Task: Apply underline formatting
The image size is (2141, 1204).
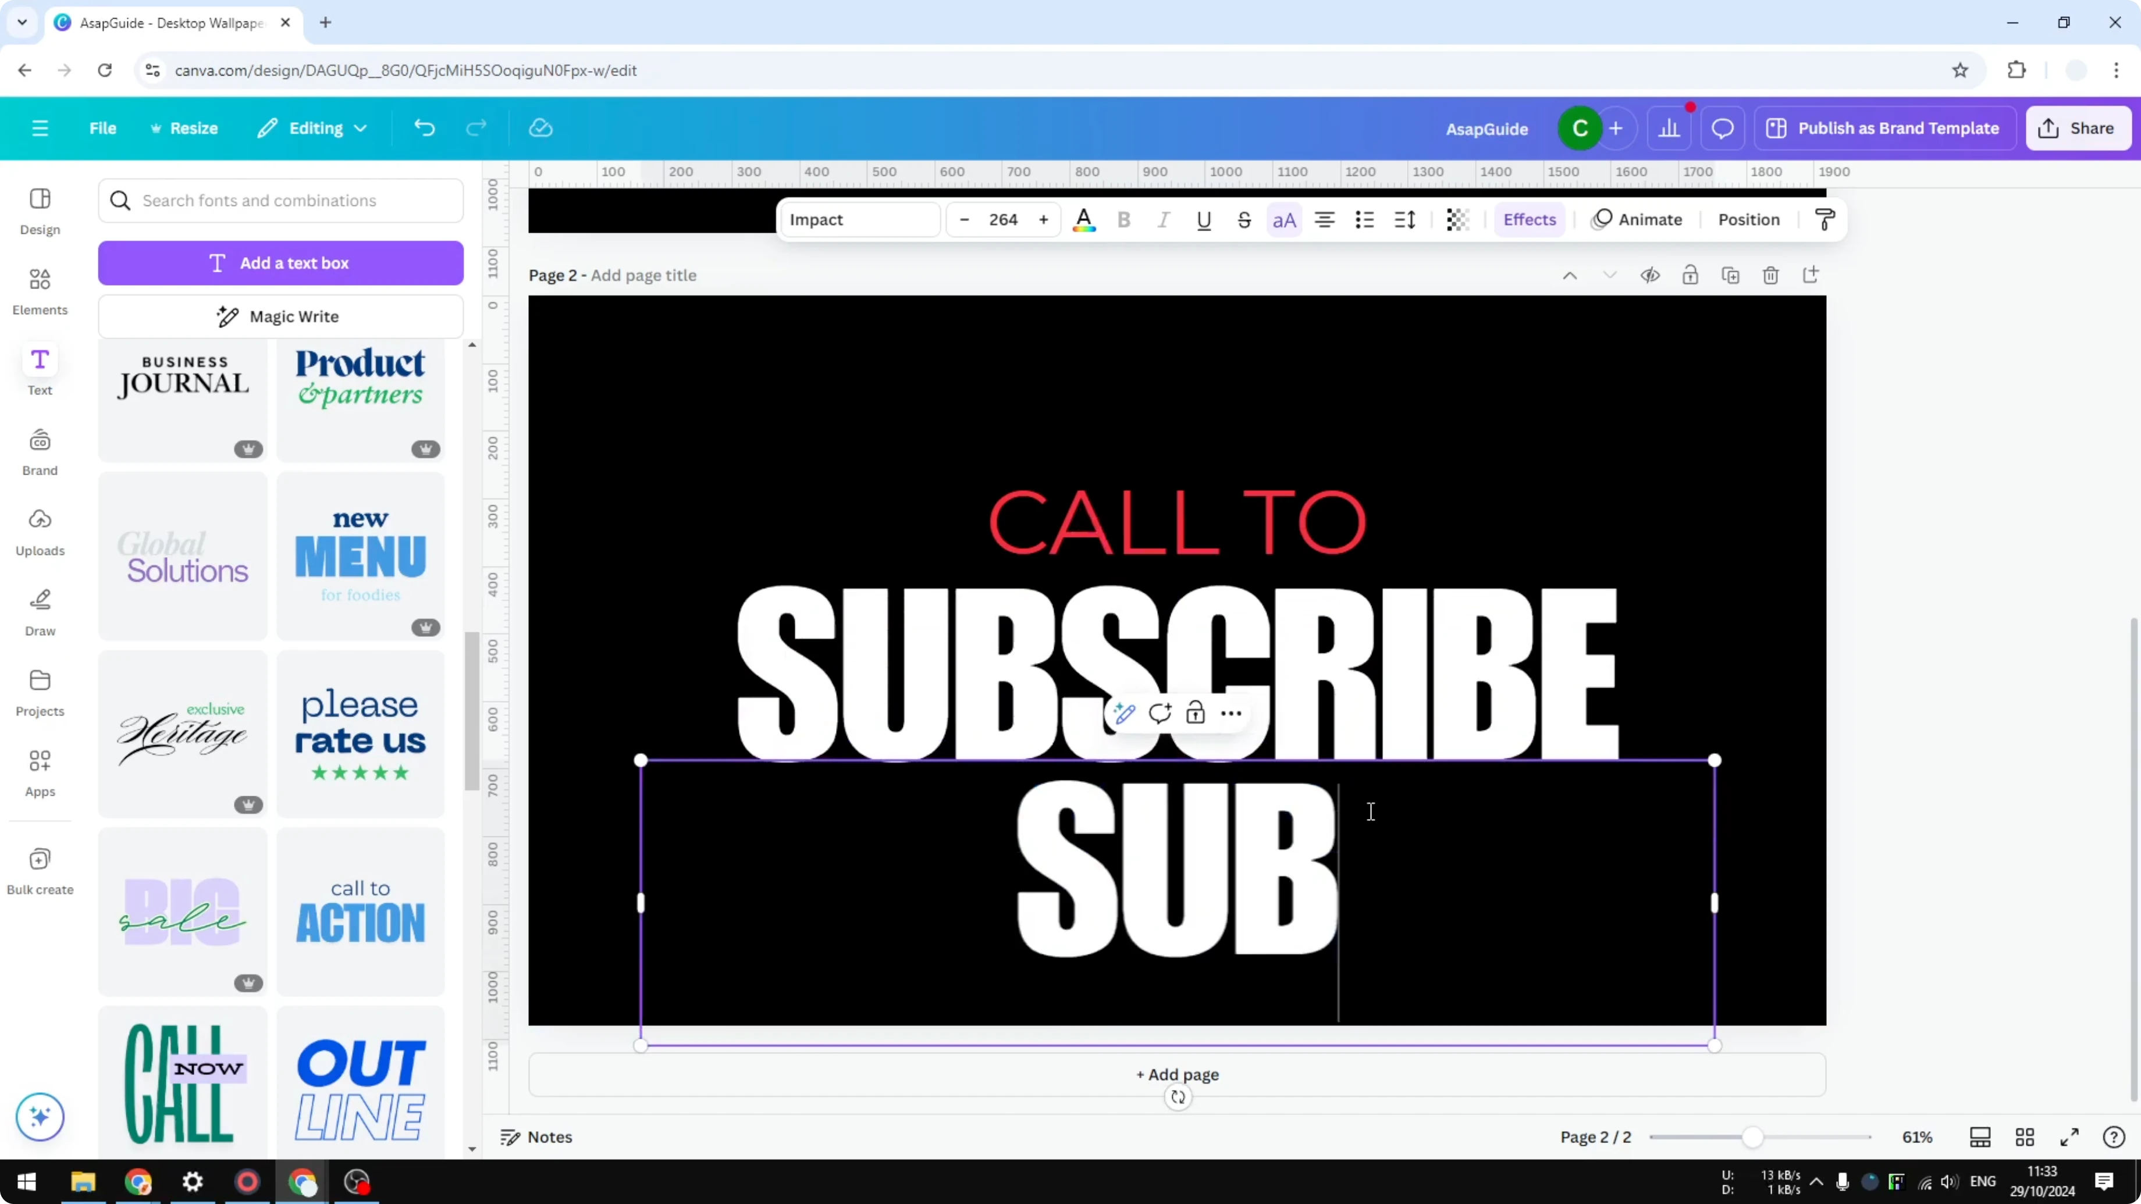Action: click(1204, 219)
